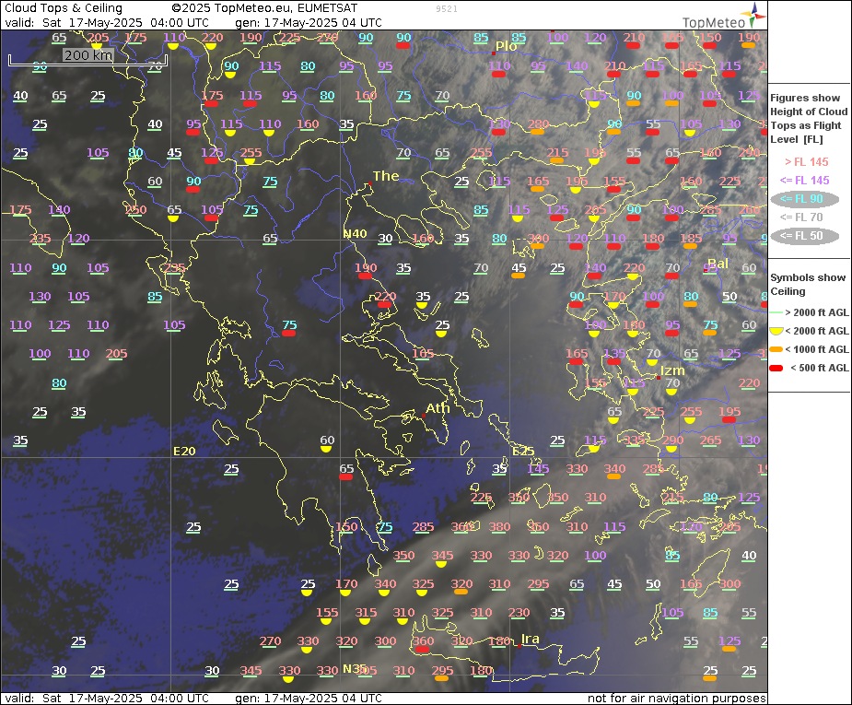The height and width of the screenshot is (705, 852).
Task: Click the 200 km scale bar
Action: coord(88,60)
